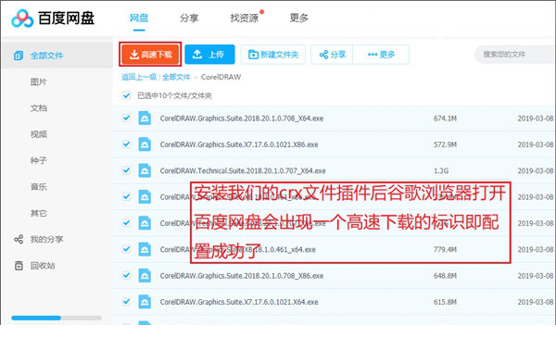
Task: Click file icon of CorelDRAW.Technical.Suite.2018.20.1.0.707_X64.exe
Action: tap(145, 170)
